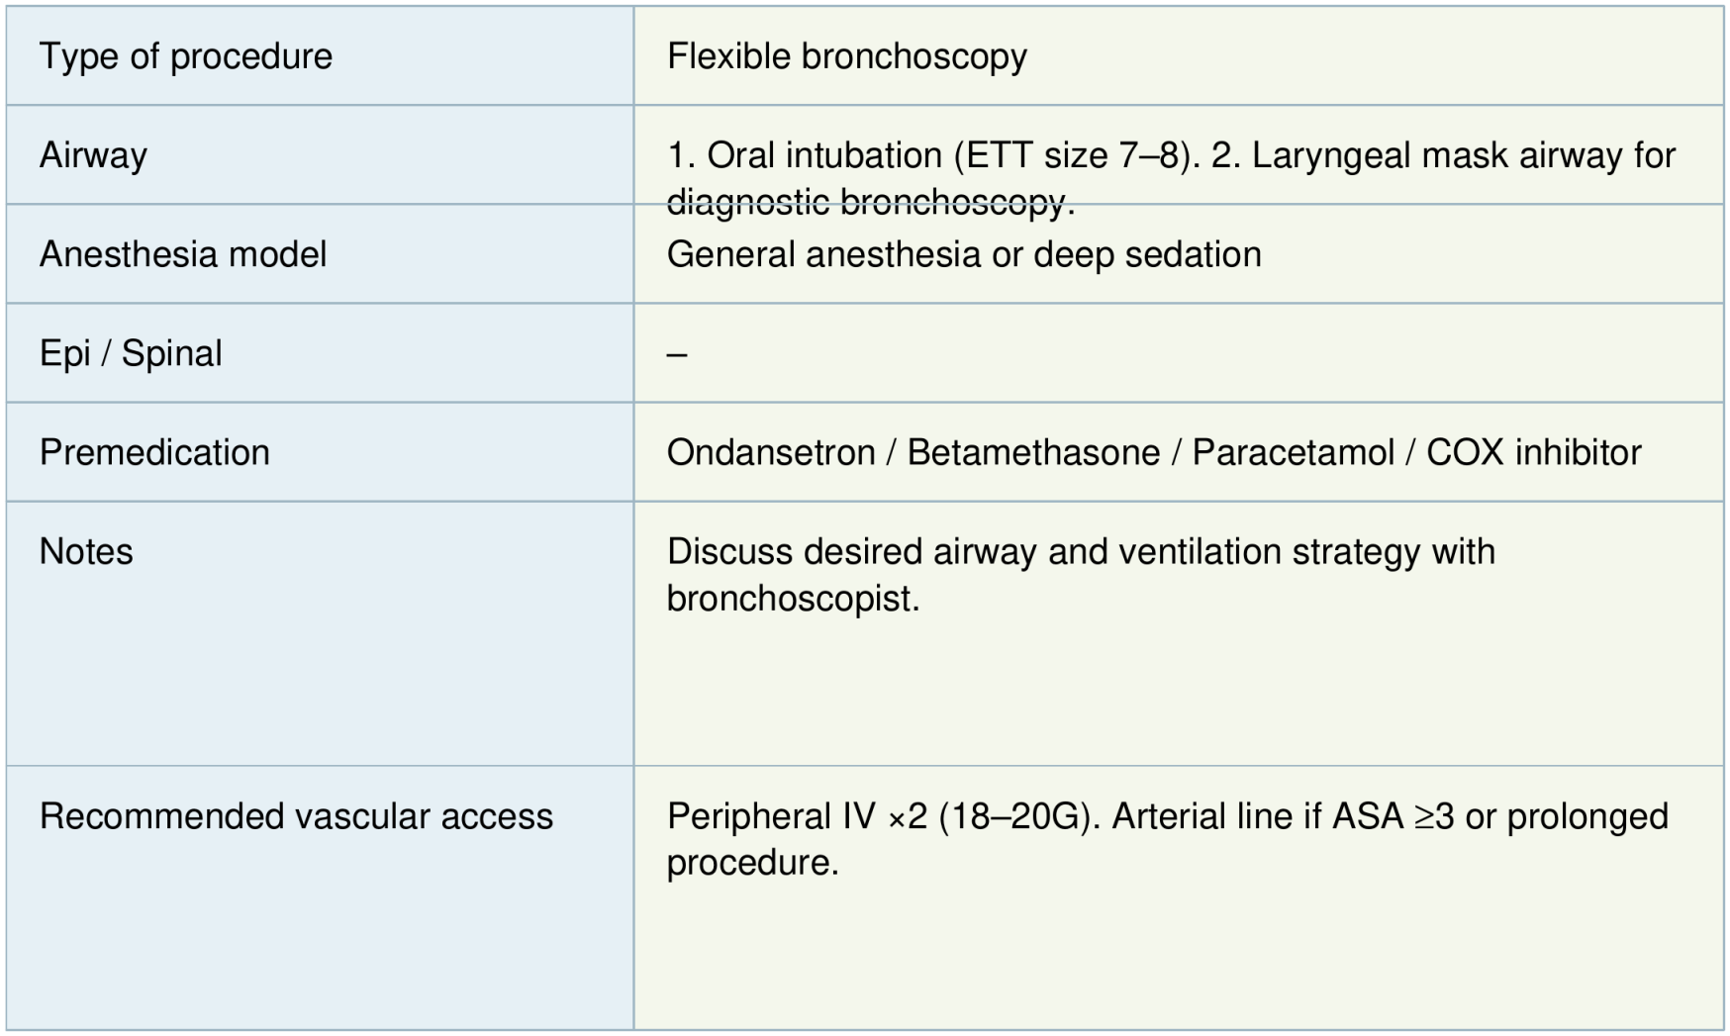Image resolution: width=1730 pixels, height=1036 pixels.
Task: Click the dash value in Epi / Spinal row
Action: [x=677, y=353]
